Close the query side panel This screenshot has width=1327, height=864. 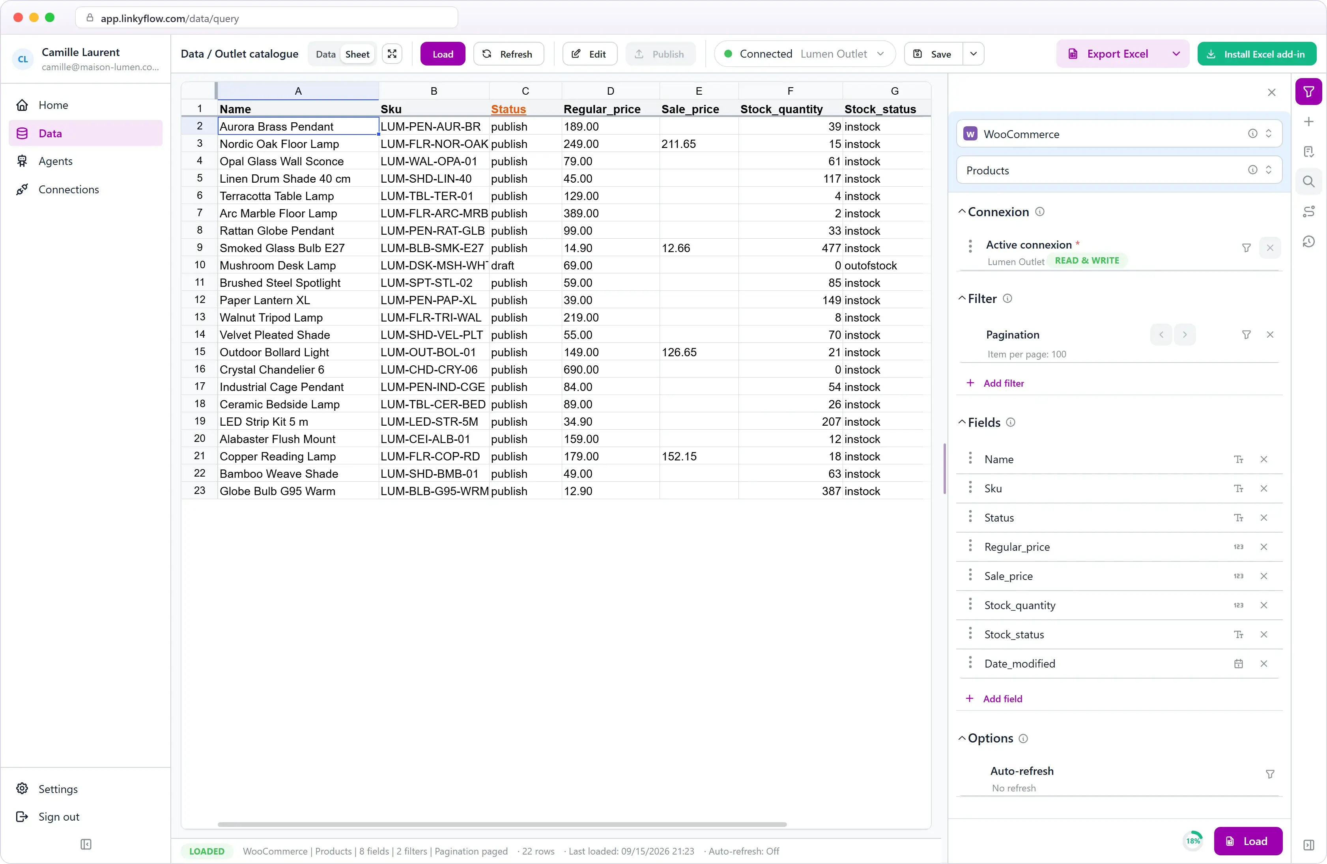1271,92
